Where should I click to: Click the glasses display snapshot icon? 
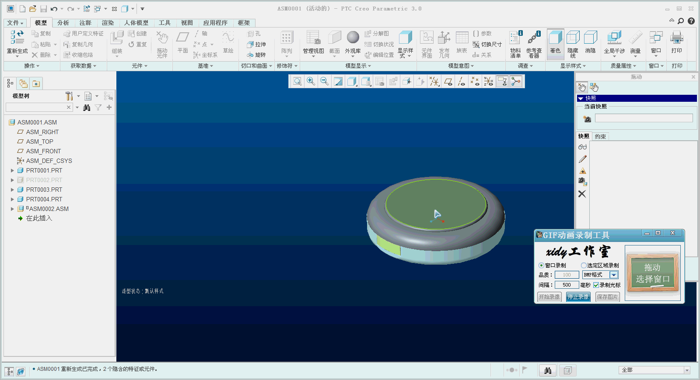click(x=582, y=147)
